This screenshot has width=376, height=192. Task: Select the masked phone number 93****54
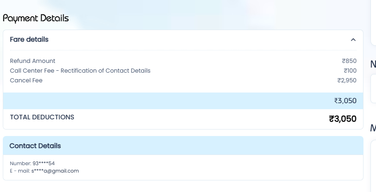[x=44, y=163]
